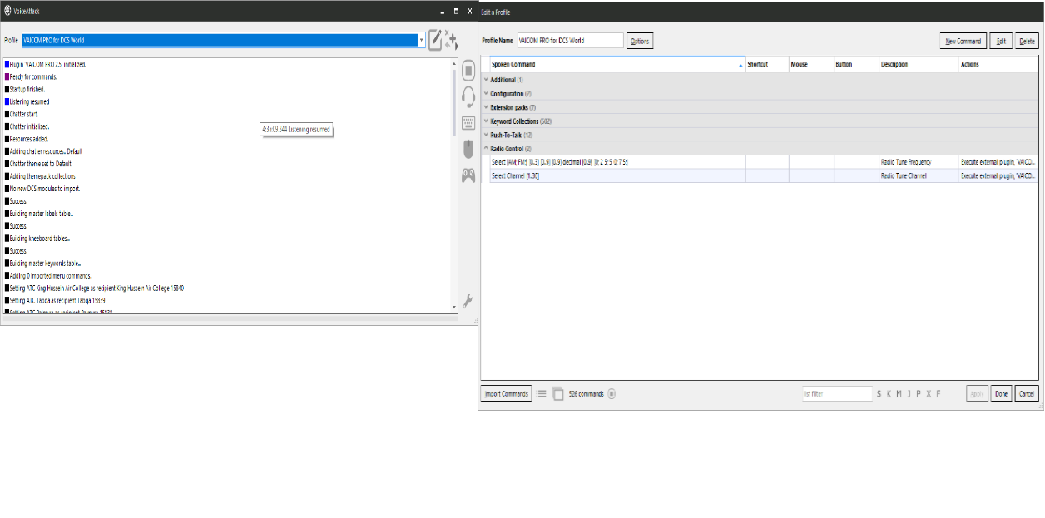Click 'Adding themepack collections' log entry
This screenshot has width=1045, height=518.
pyautogui.click(x=42, y=176)
